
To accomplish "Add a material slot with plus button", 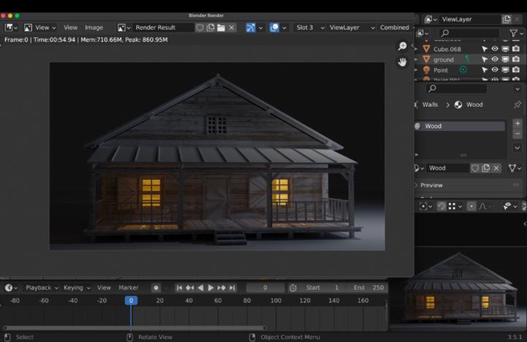I will click(517, 123).
